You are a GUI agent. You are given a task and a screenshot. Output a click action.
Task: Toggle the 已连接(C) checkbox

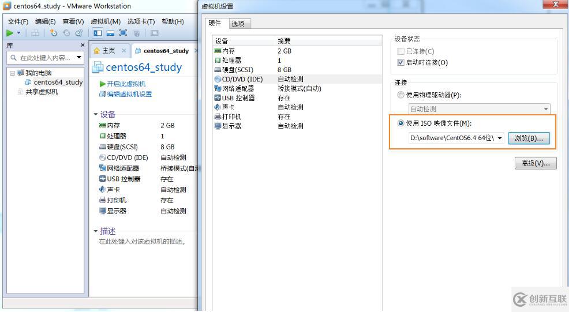tap(400, 51)
